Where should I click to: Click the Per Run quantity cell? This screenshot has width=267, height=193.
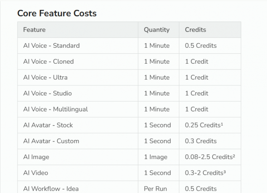[x=155, y=189]
